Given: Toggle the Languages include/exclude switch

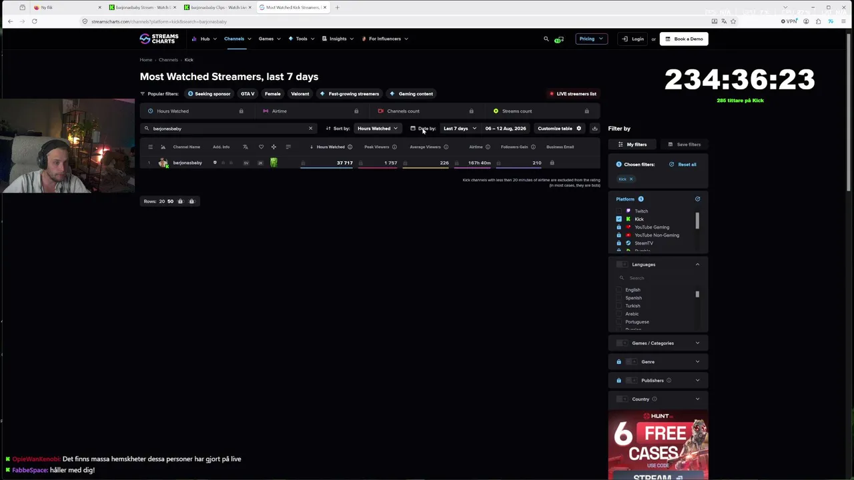Looking at the screenshot, I should pos(622,265).
